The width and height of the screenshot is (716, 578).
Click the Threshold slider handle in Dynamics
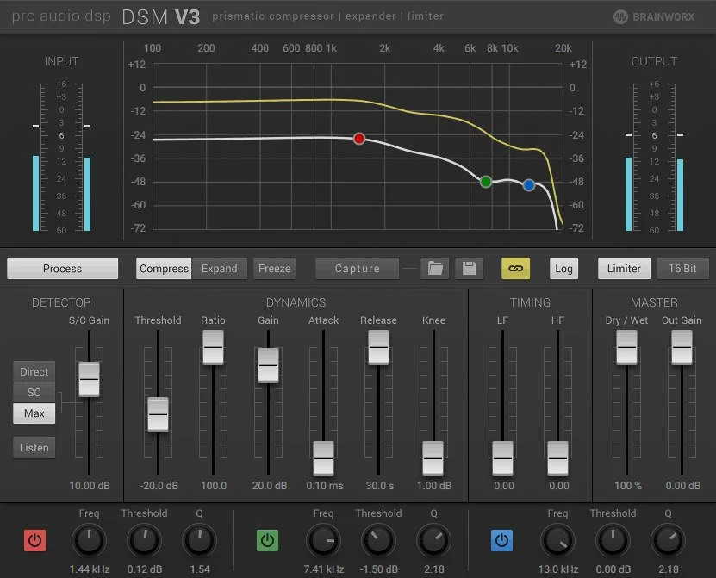[x=158, y=414]
